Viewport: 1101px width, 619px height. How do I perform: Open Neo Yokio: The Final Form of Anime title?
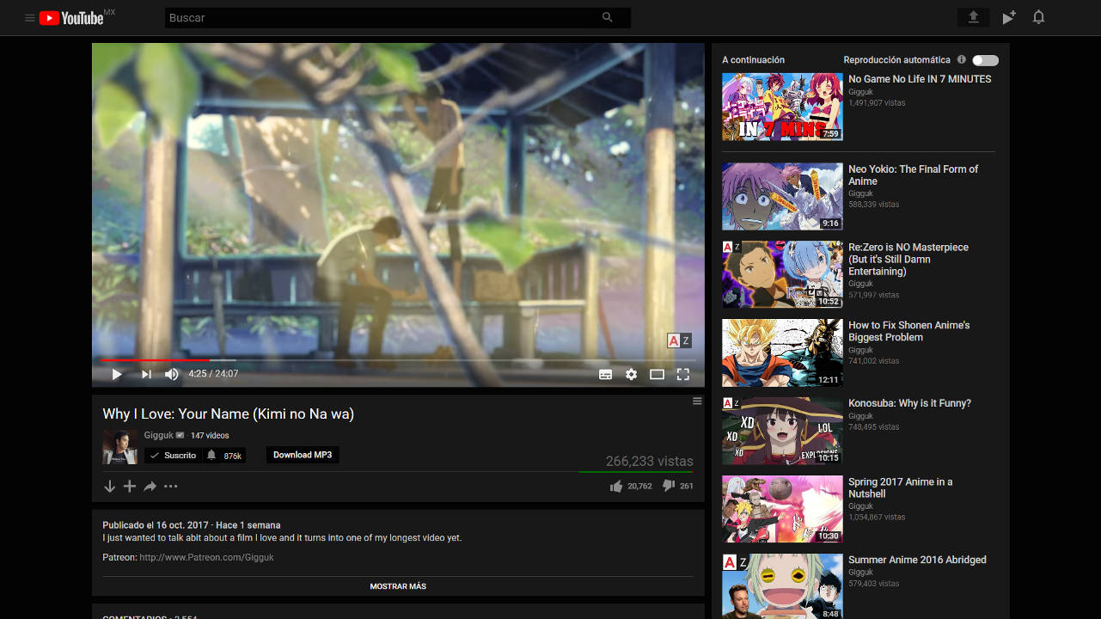click(x=913, y=175)
